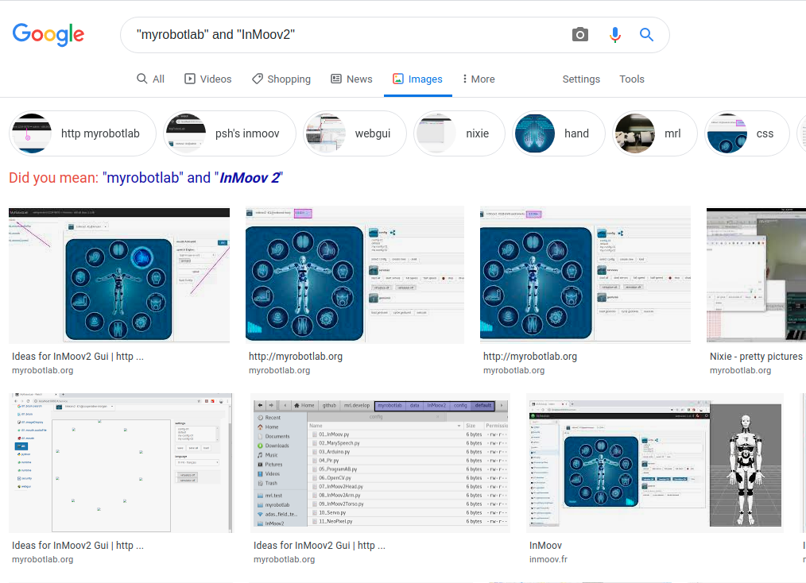Expand the More search categories menu

pyautogui.click(x=479, y=79)
